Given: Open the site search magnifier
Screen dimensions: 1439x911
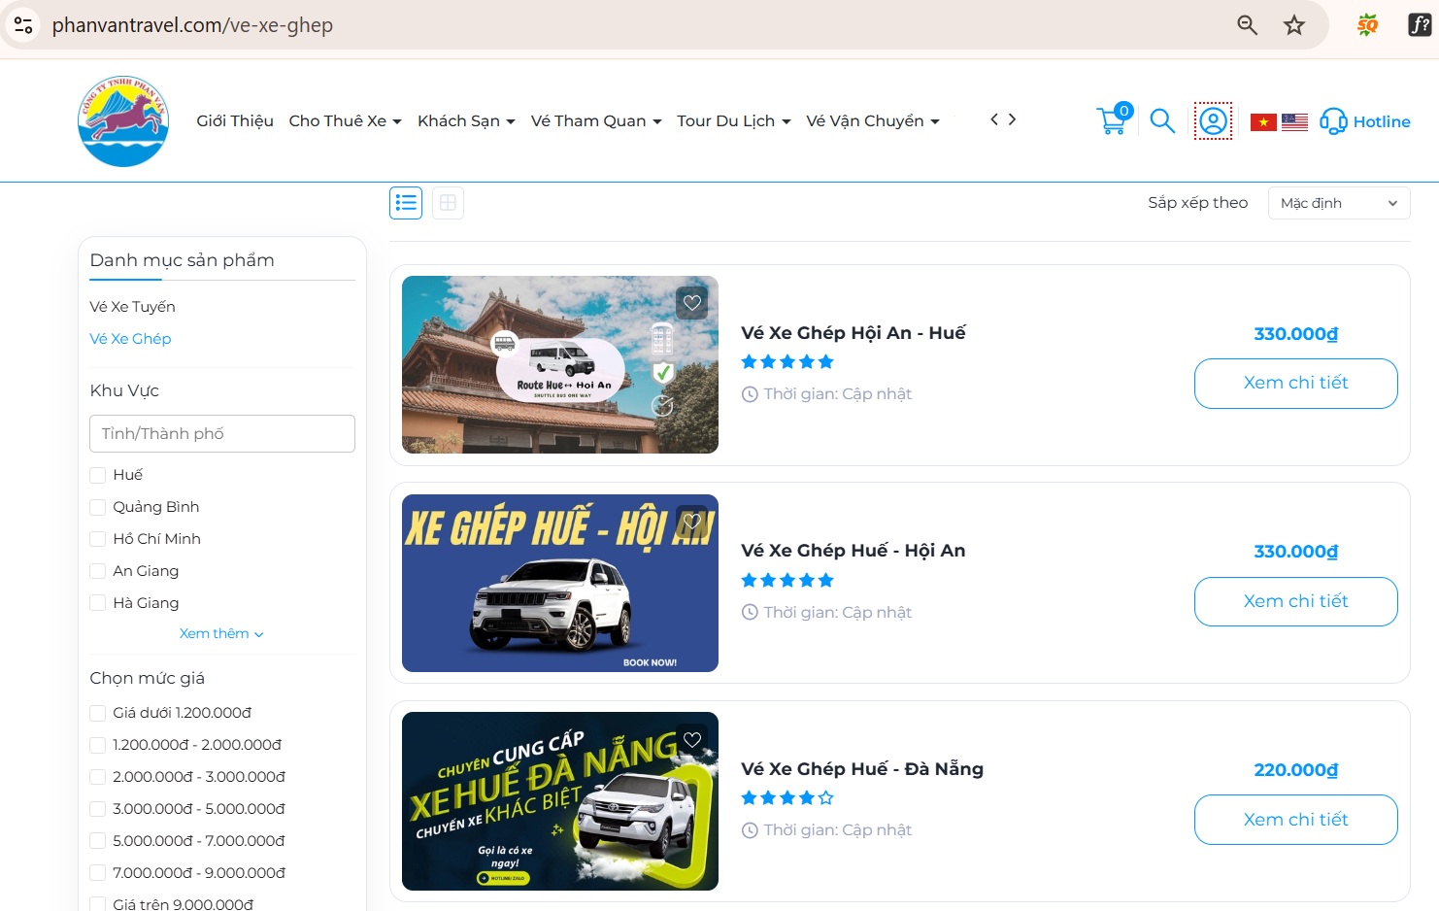Looking at the screenshot, I should click(1162, 120).
